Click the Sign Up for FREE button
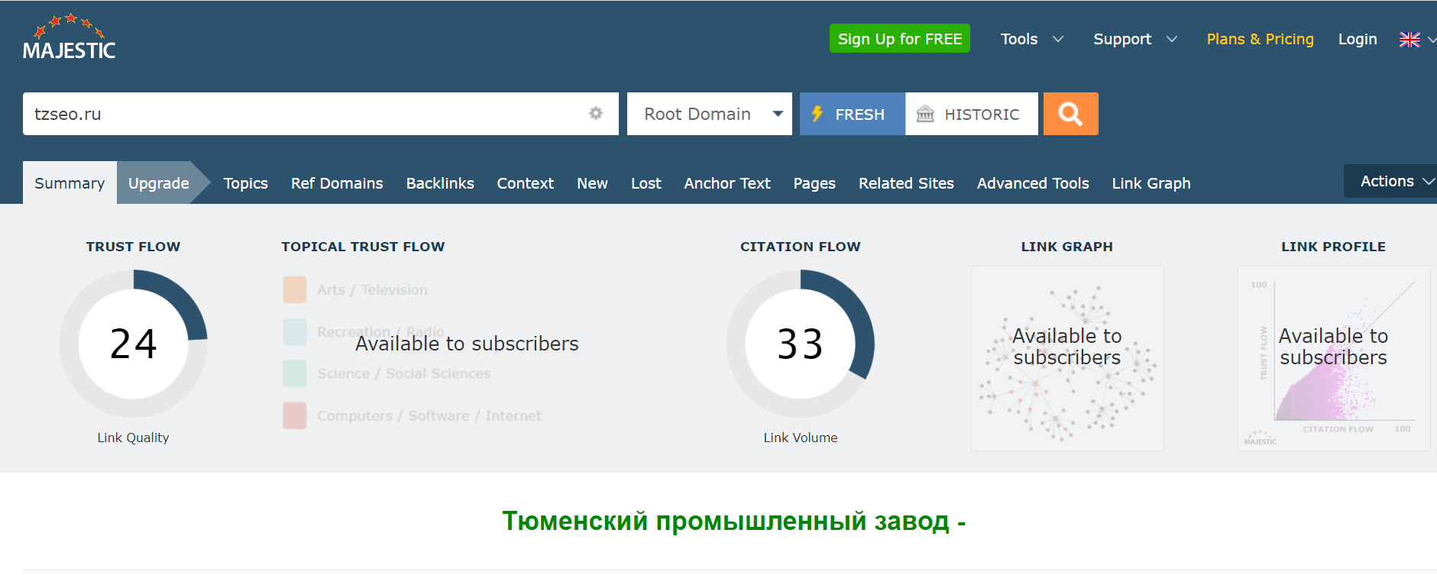 tap(899, 39)
